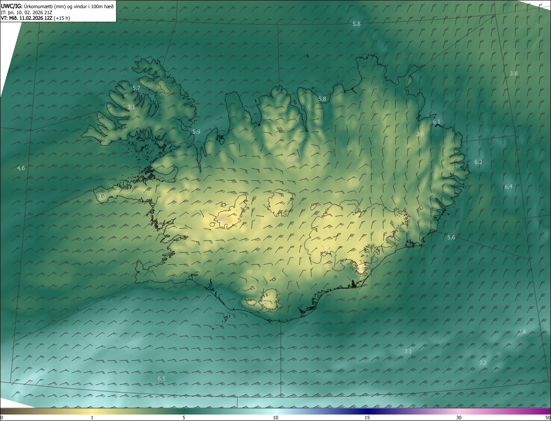
Task: Click the 3.8 value label
Action: (514, 74)
